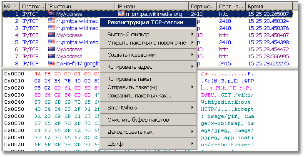Image resolution: width=304 pixels, height=157 pixels.
Task: Select Очистить буфер пакетов entry
Action: [148, 120]
